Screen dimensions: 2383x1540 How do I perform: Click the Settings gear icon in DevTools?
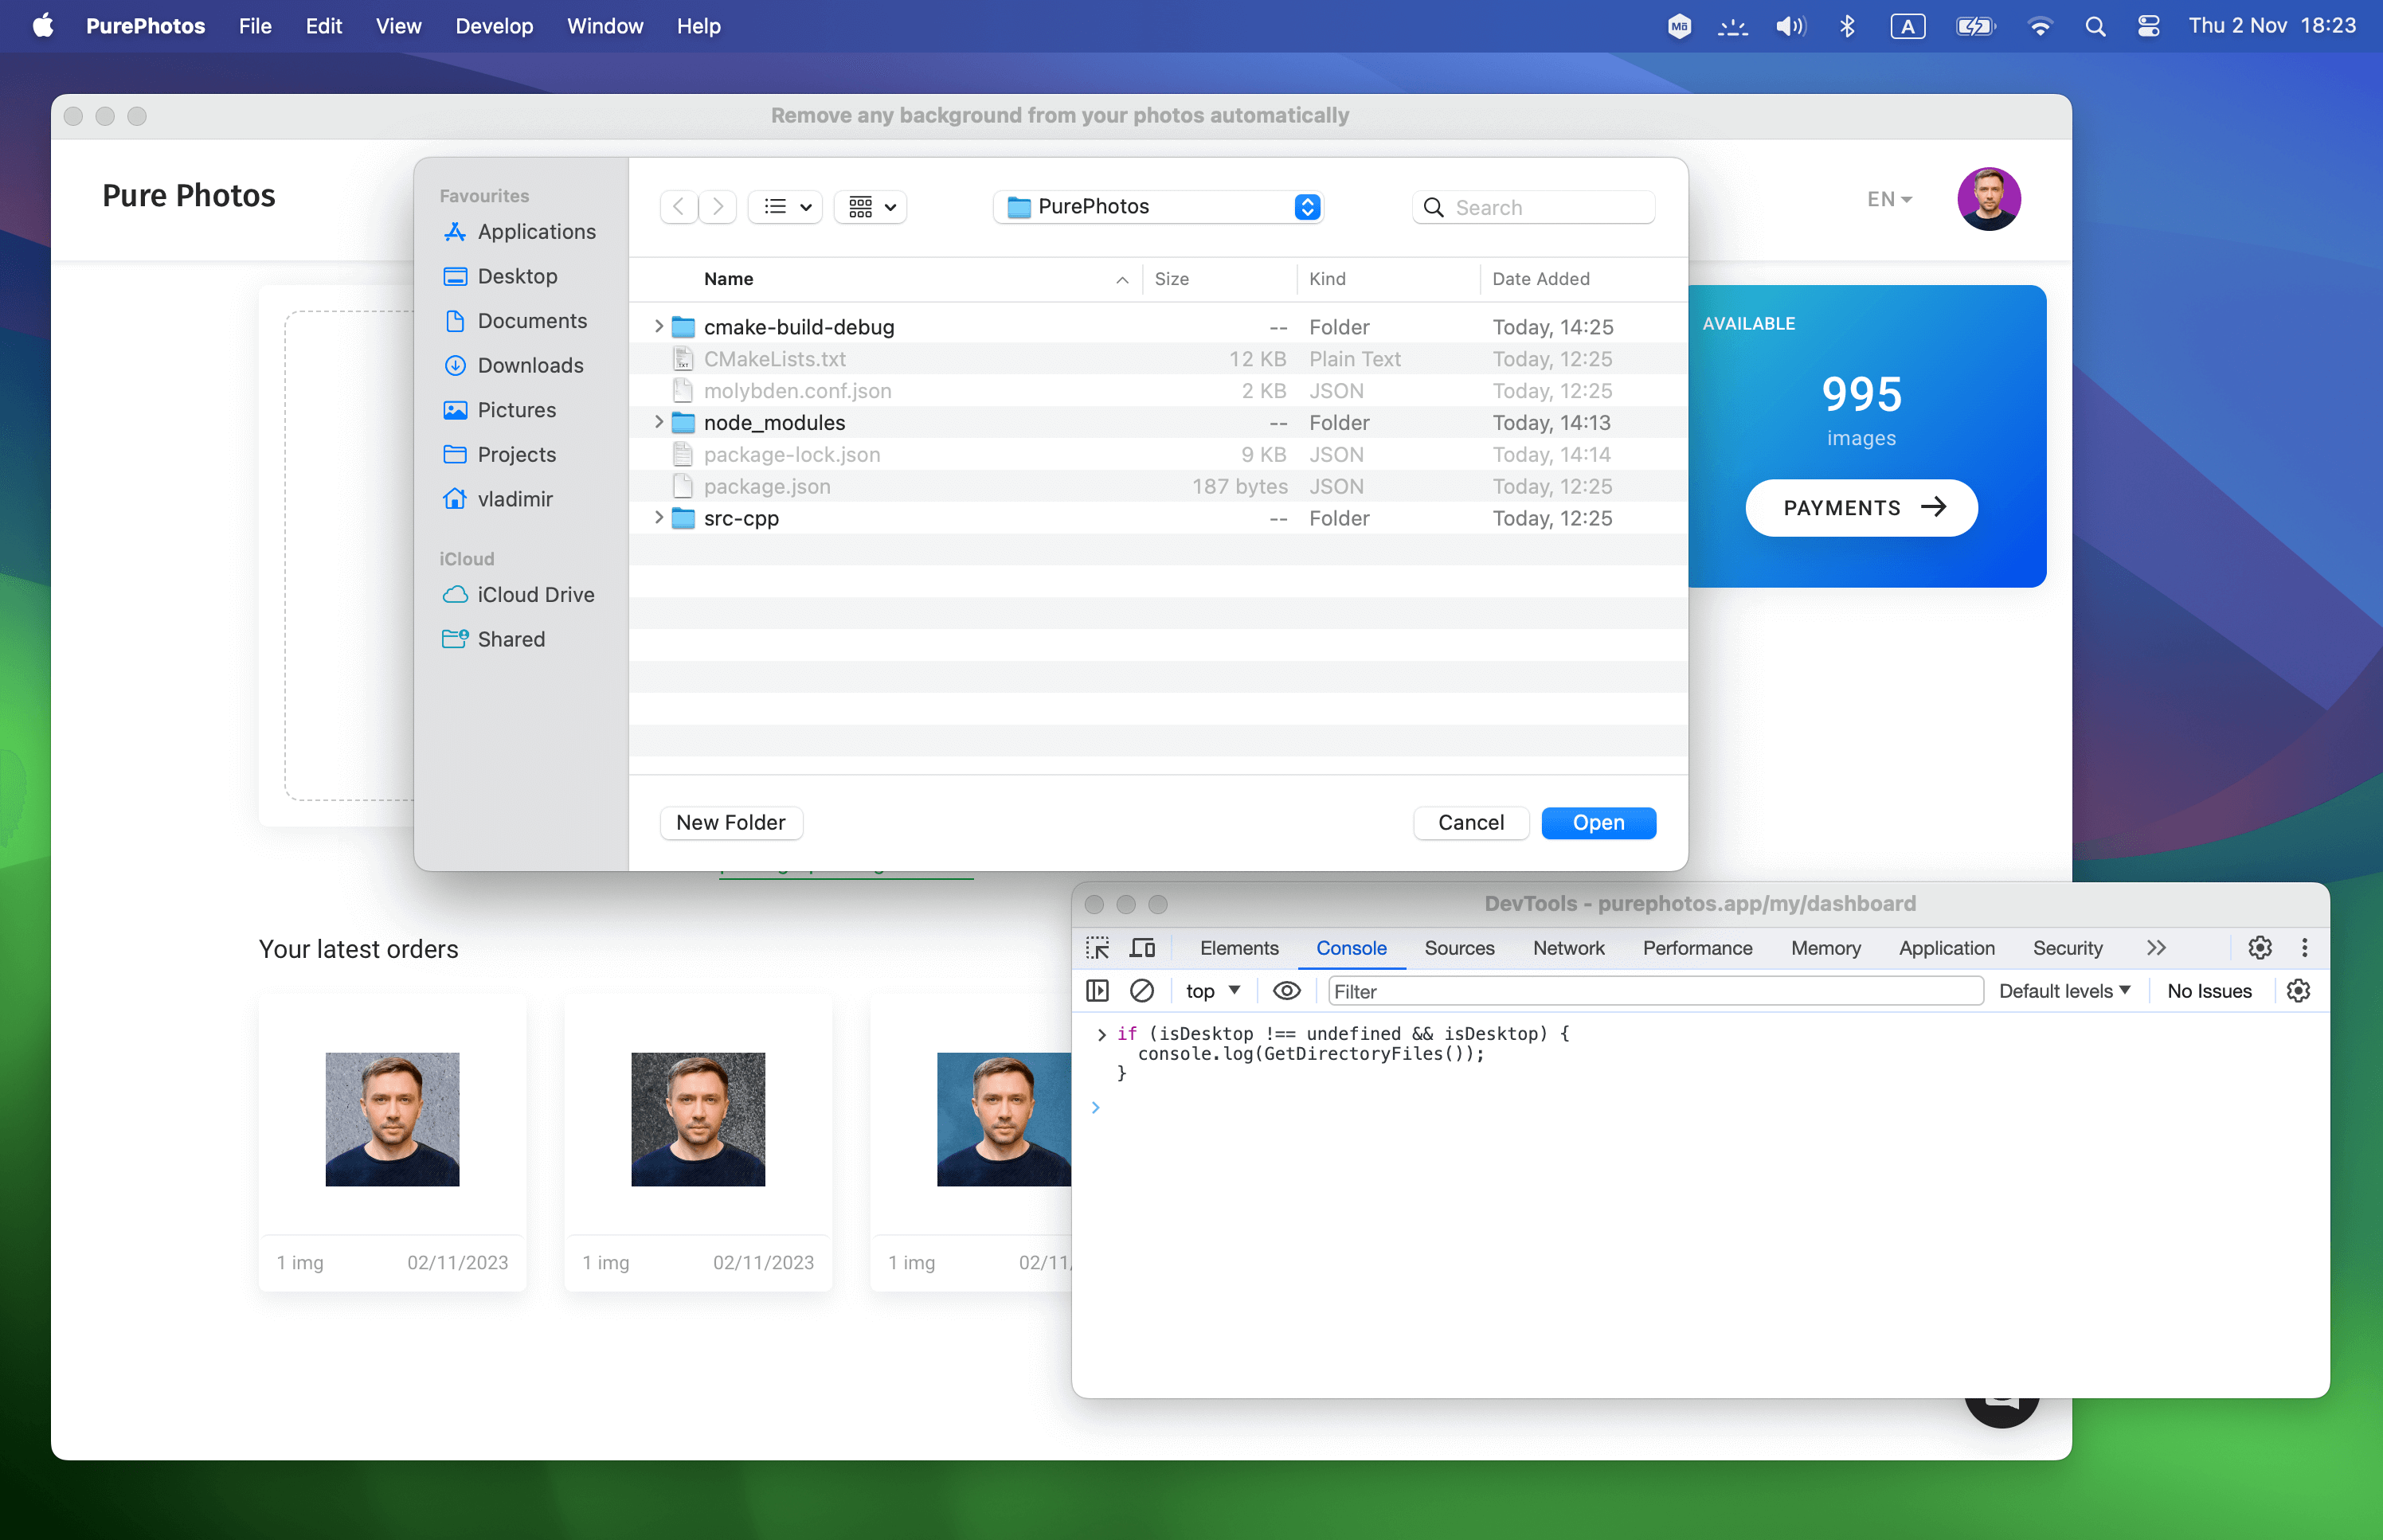pos(2258,946)
